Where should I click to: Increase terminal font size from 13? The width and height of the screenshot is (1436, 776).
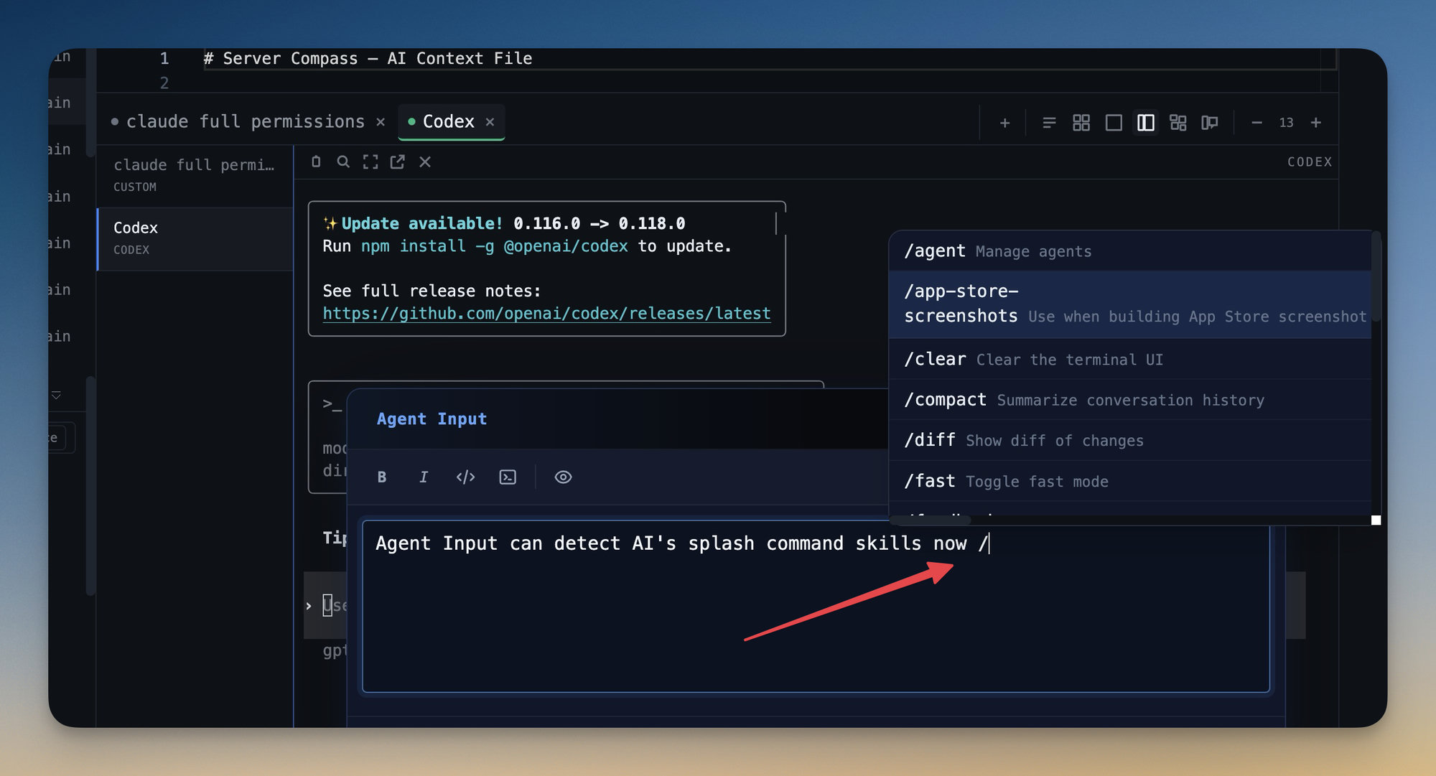coord(1315,123)
